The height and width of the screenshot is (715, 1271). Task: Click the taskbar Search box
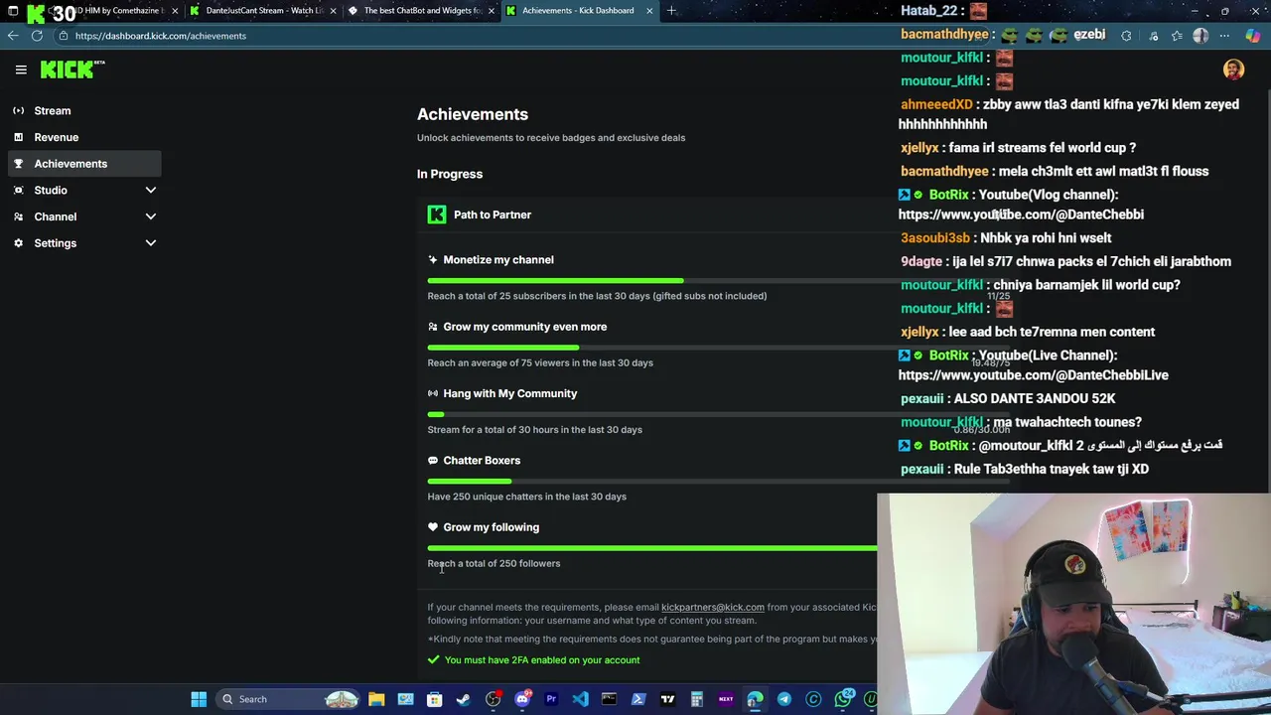coord(288,699)
